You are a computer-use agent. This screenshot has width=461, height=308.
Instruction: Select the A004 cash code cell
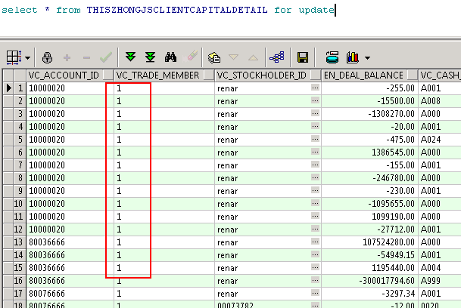[440, 268]
